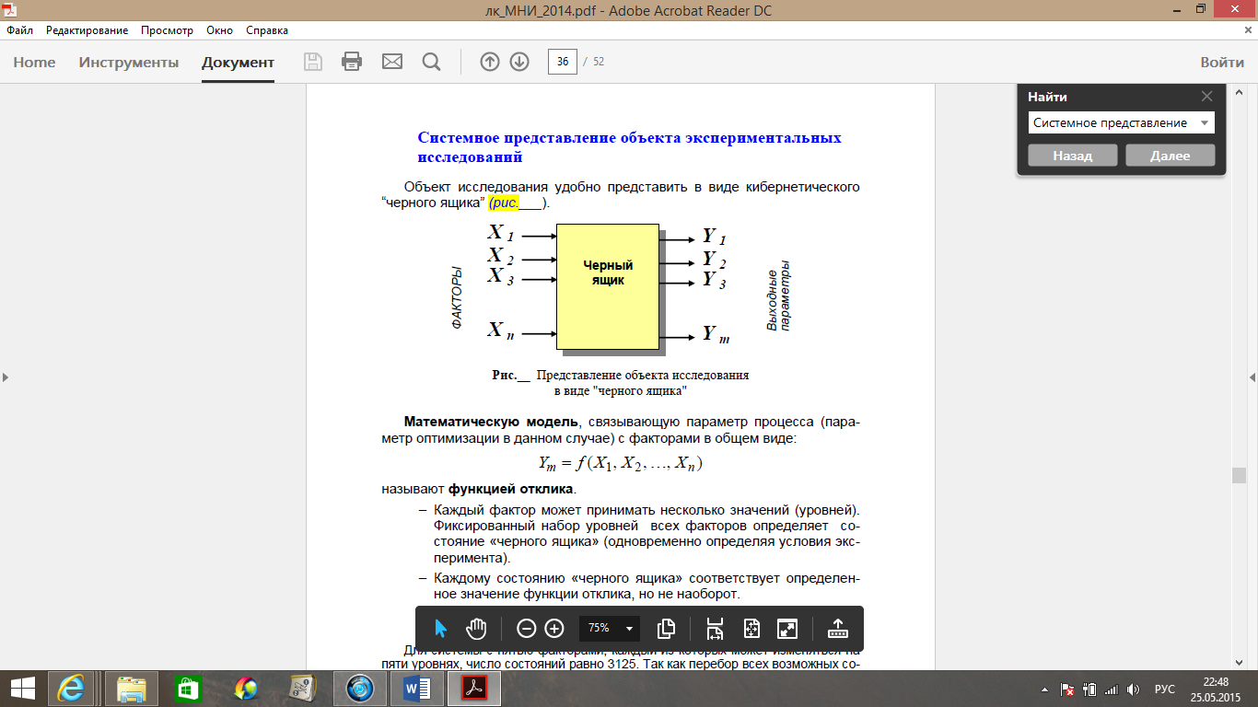
Task: Click the Print icon in toolbar
Action: [352, 62]
